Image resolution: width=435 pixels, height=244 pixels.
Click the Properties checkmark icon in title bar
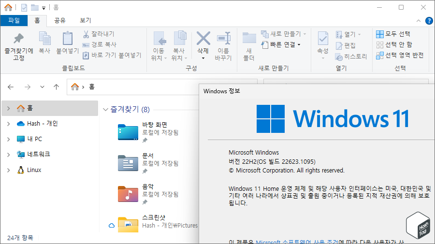[24, 8]
